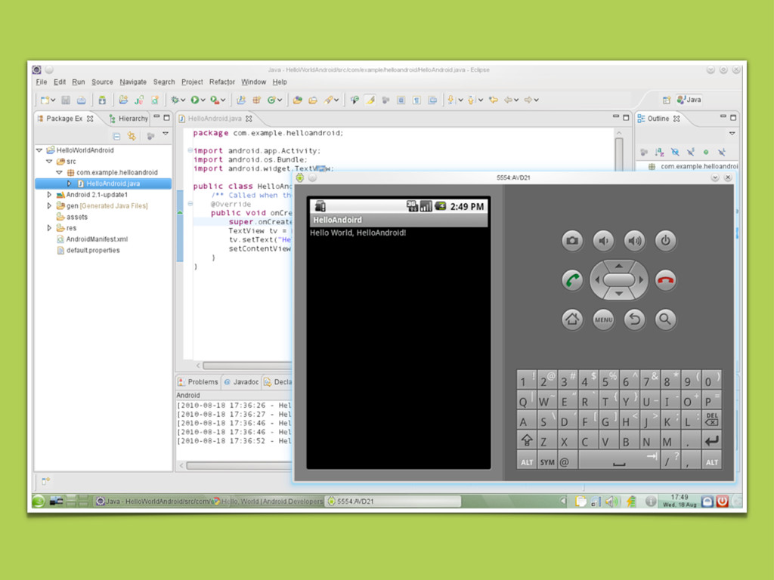Open the Forward navigation history dropdown
The width and height of the screenshot is (774, 580).
tap(536, 100)
